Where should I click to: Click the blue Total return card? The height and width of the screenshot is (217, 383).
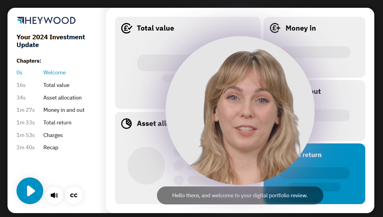(315, 174)
